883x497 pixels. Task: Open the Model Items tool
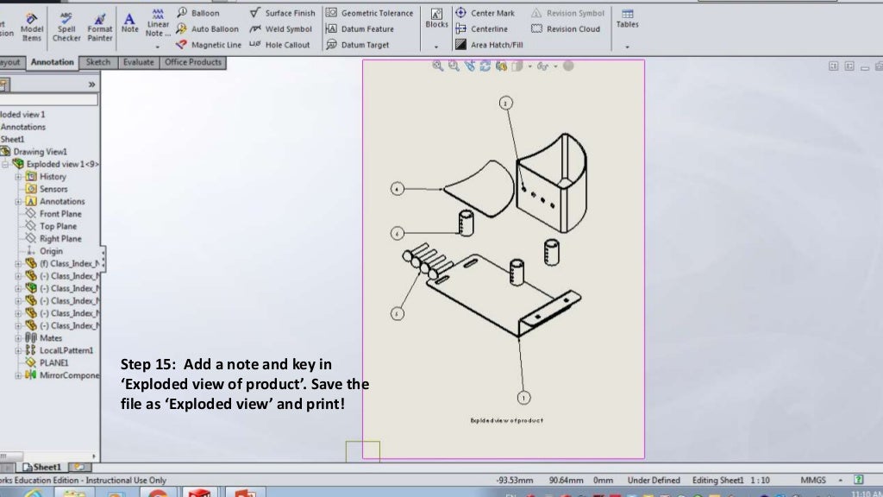click(32, 27)
